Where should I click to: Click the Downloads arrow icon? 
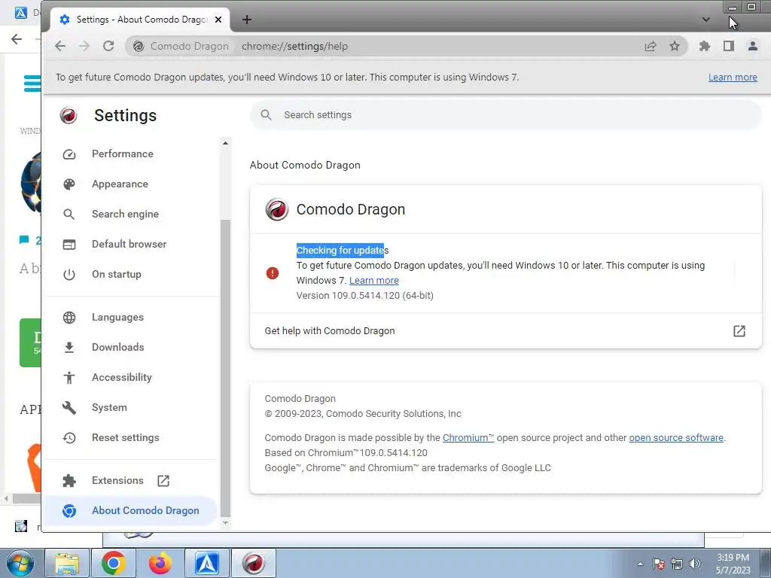[69, 348]
